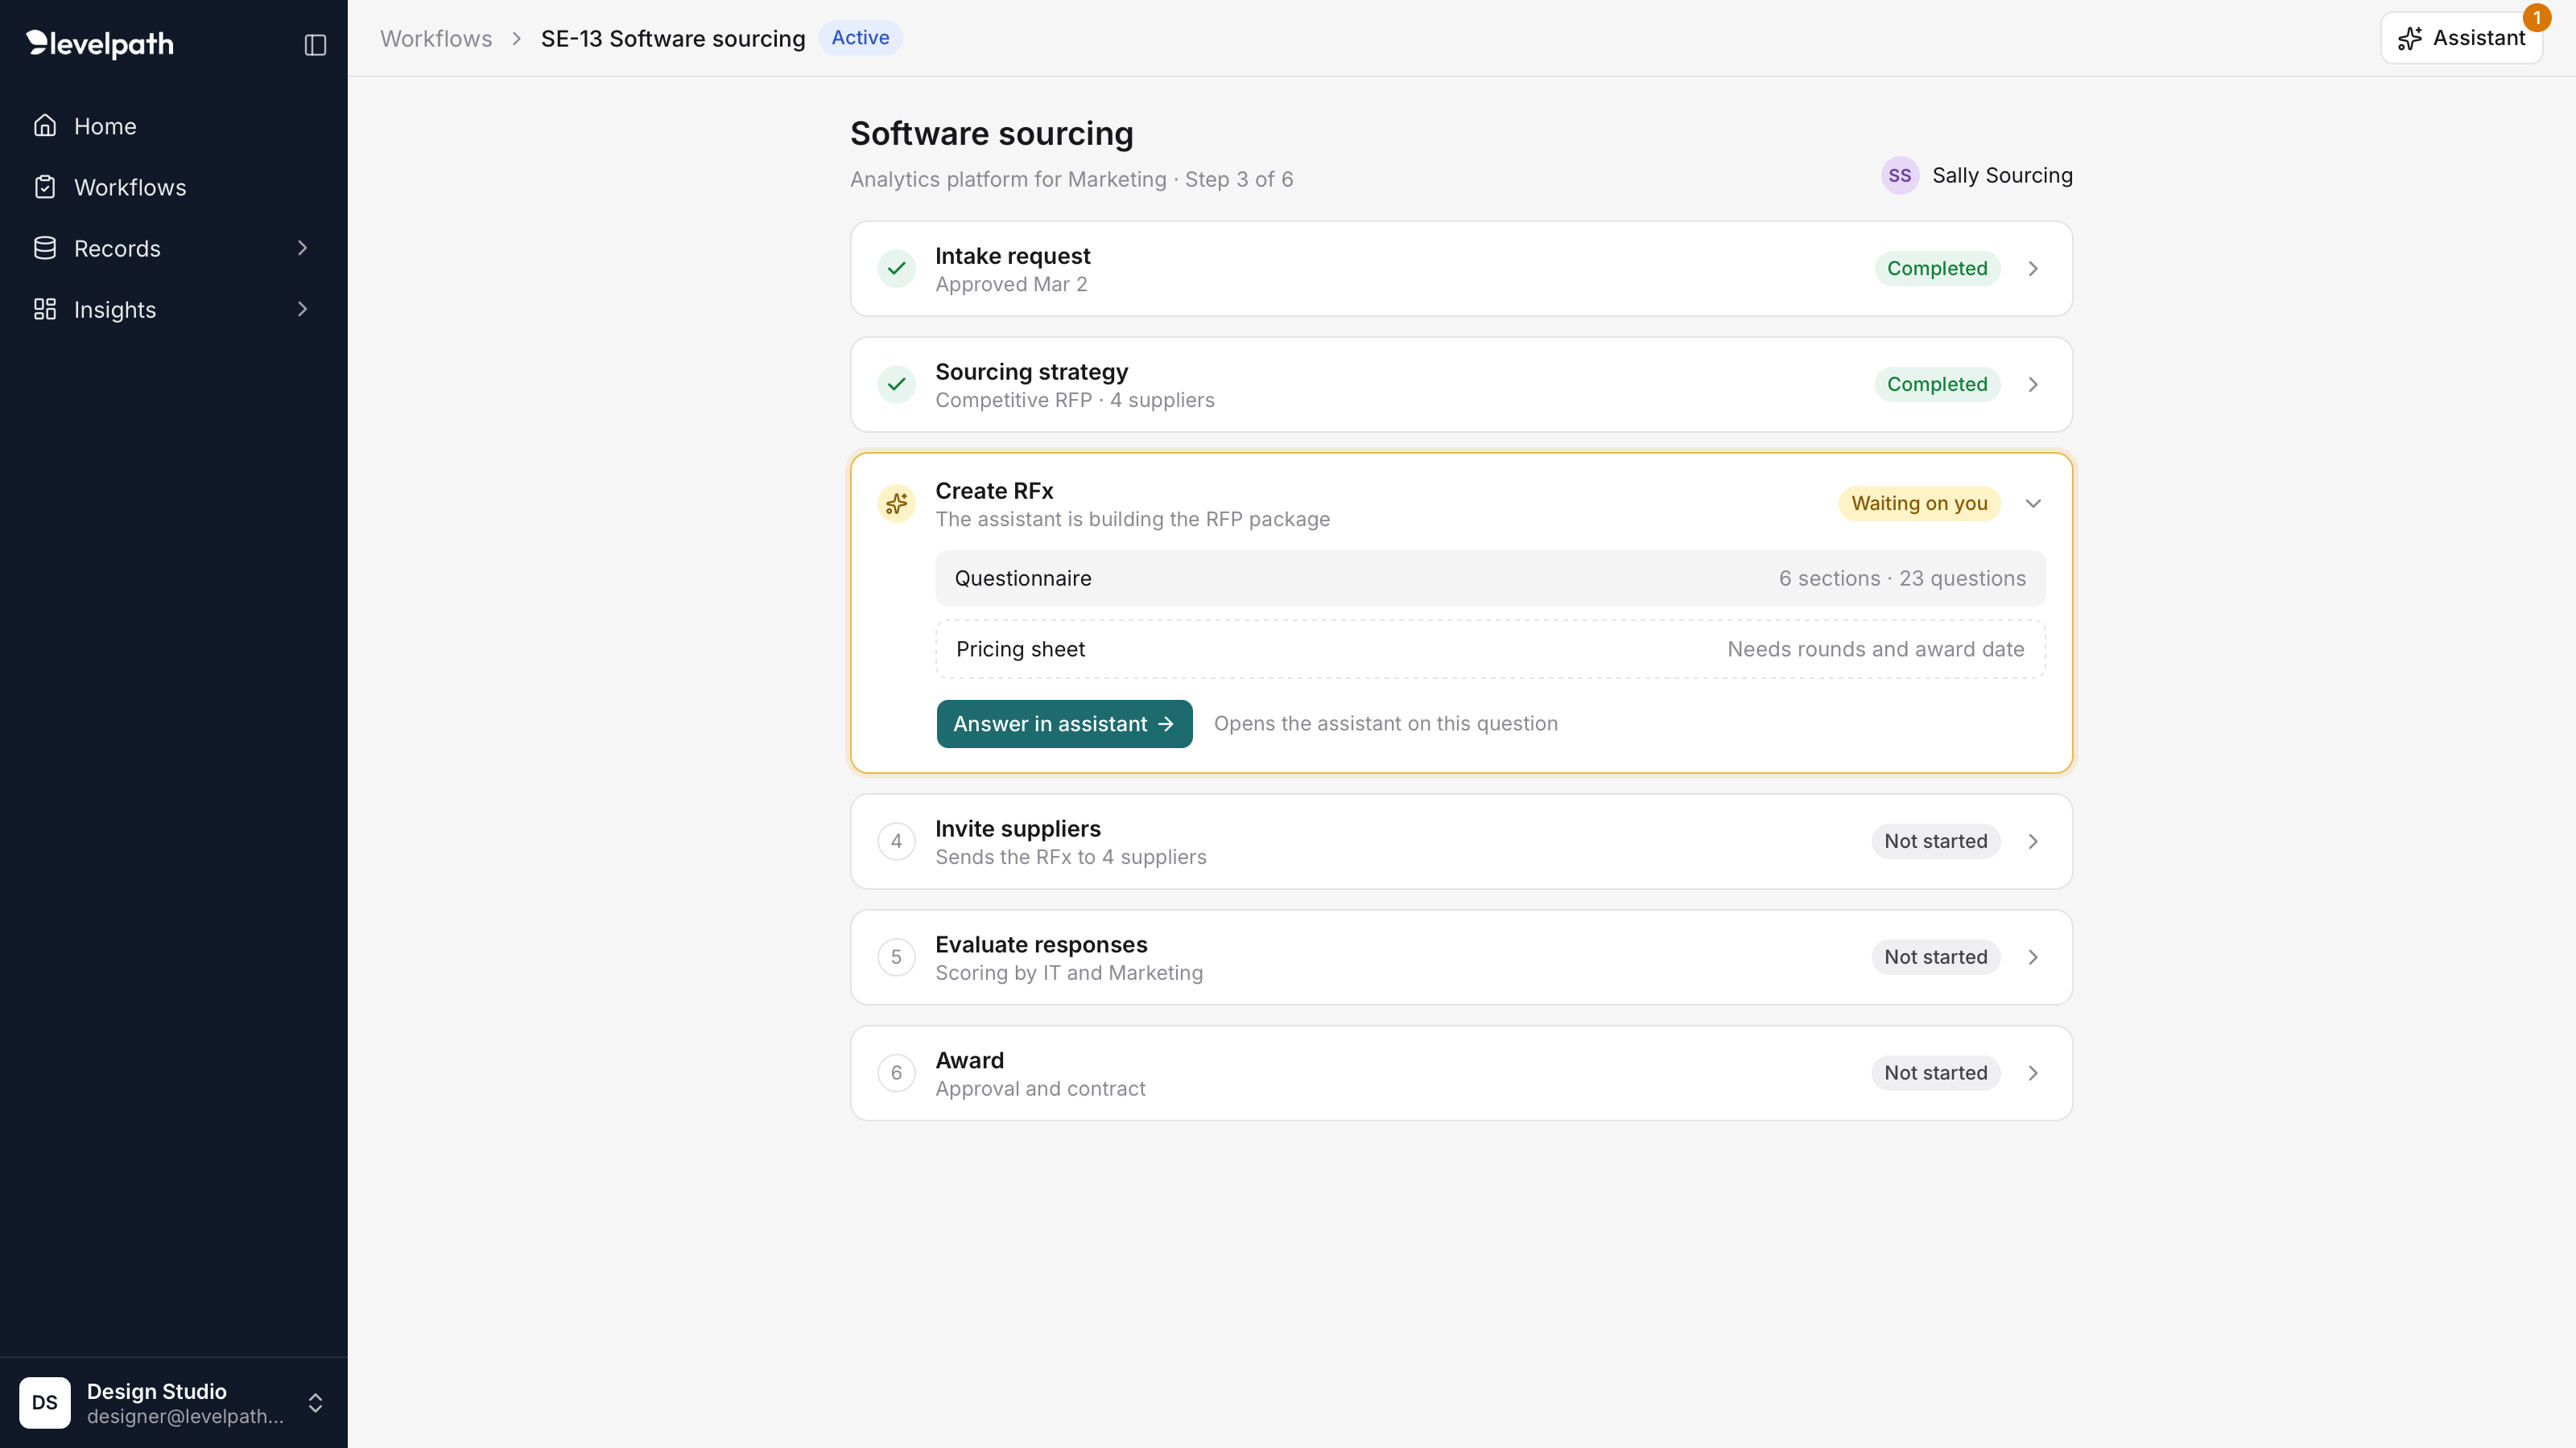Click 'Opens the assistant on this question' text
This screenshot has width=2576, height=1448.
point(1385,723)
